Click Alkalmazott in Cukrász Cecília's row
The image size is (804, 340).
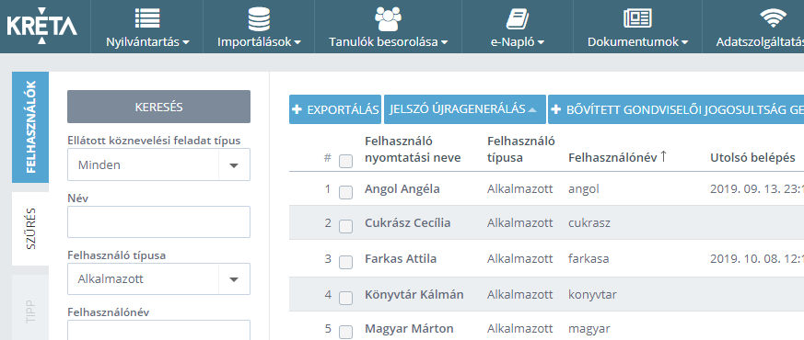click(520, 223)
